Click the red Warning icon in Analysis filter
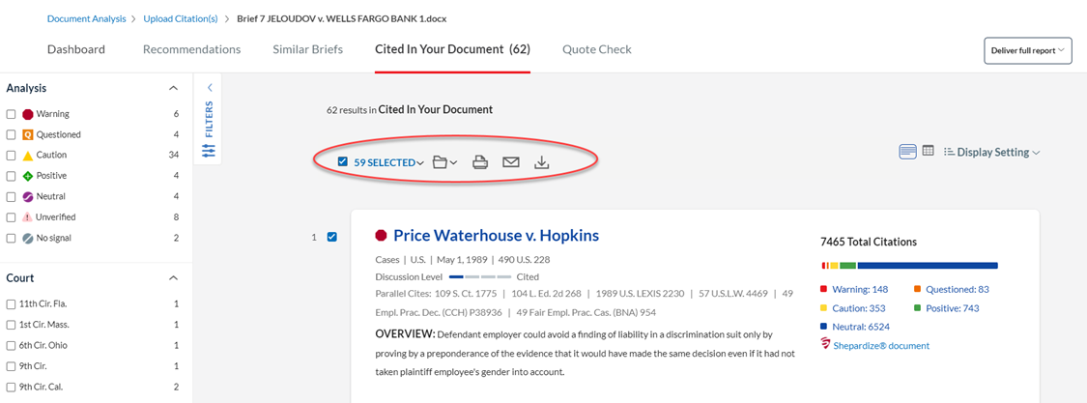The width and height of the screenshot is (1087, 403). point(28,114)
